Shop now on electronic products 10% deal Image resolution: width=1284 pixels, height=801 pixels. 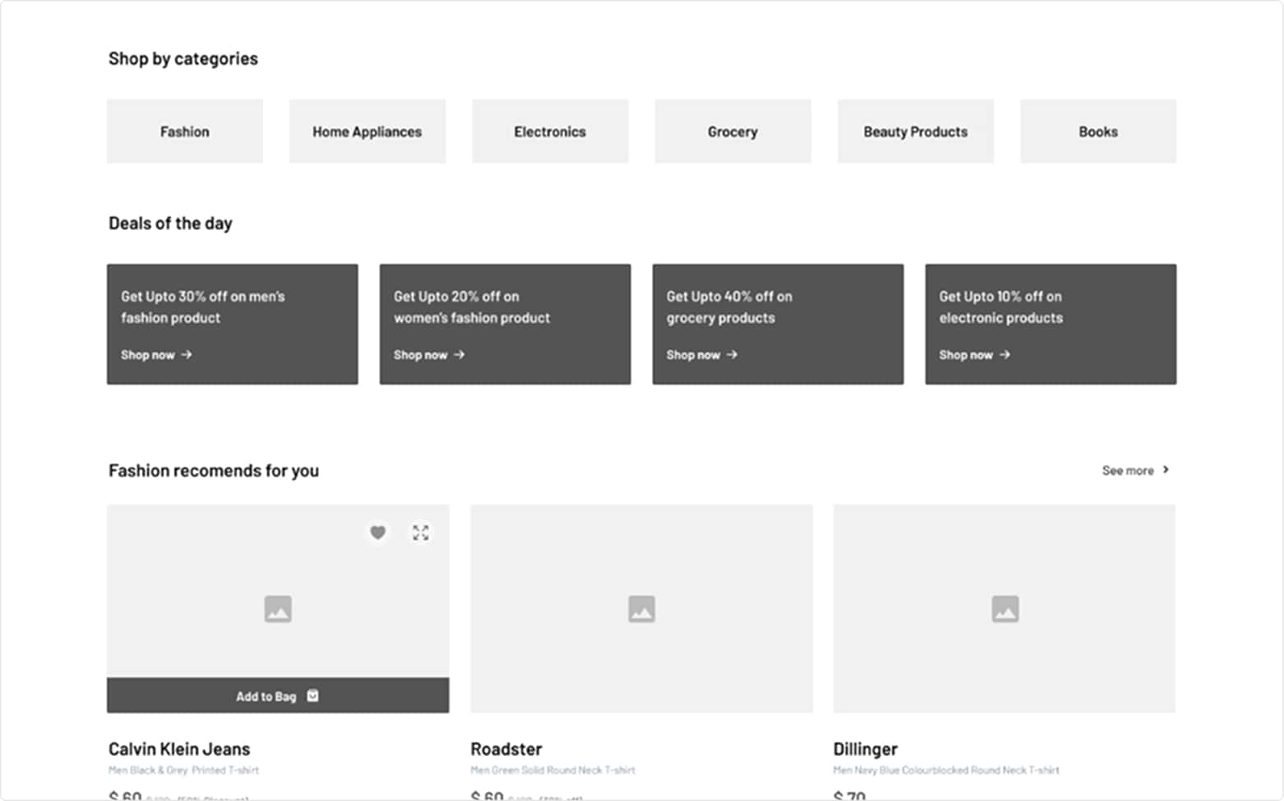tap(967, 355)
